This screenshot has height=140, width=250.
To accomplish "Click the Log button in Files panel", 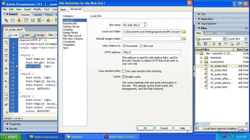I will tap(243, 129).
